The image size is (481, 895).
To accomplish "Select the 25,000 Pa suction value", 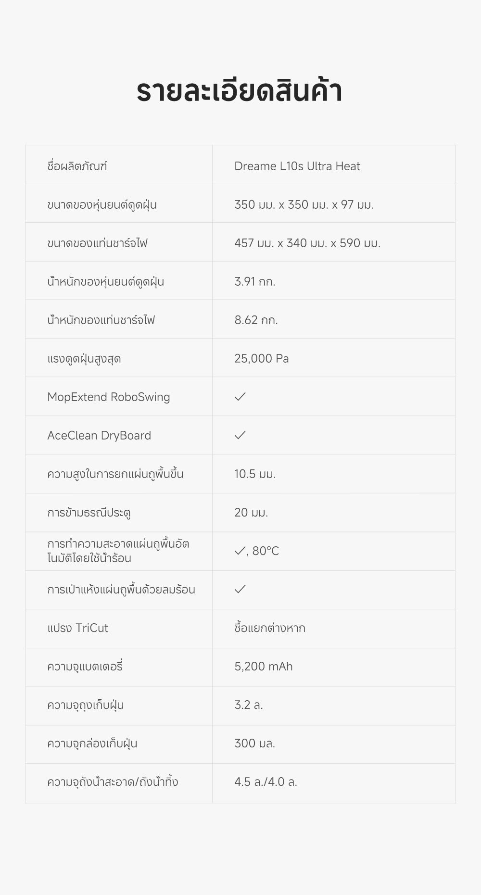I will (262, 359).
